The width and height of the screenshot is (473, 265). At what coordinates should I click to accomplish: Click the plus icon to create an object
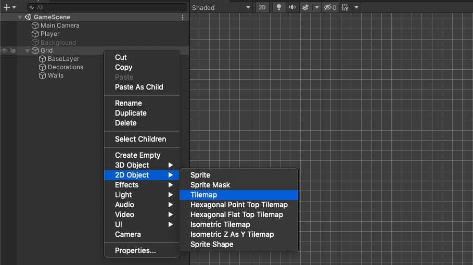click(6, 7)
